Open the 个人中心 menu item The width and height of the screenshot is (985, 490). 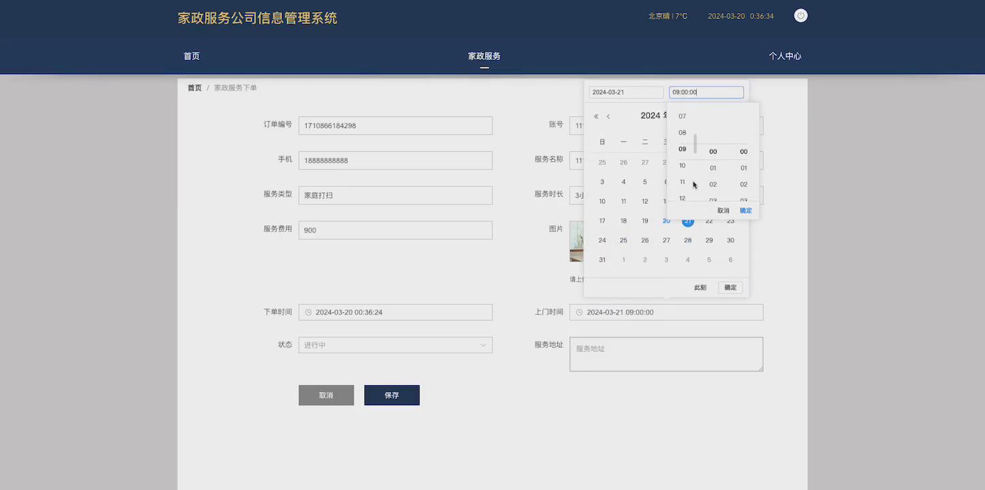click(x=785, y=56)
